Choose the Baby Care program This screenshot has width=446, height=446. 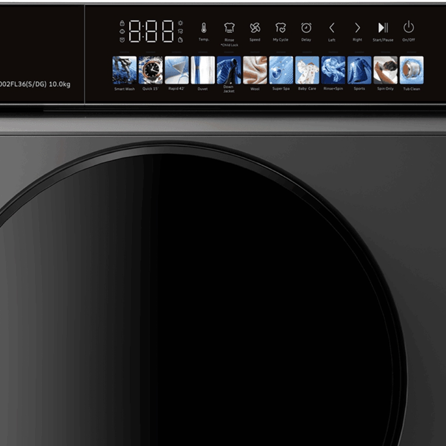(307, 70)
